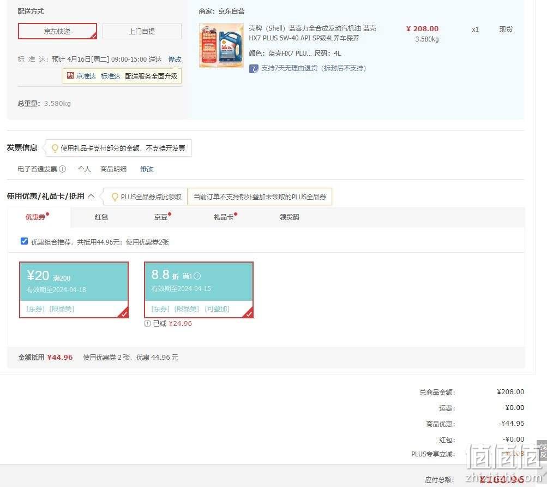The width and height of the screenshot is (547, 487).
Task: Open the 壳牌 Shell product title
Action: (312, 33)
